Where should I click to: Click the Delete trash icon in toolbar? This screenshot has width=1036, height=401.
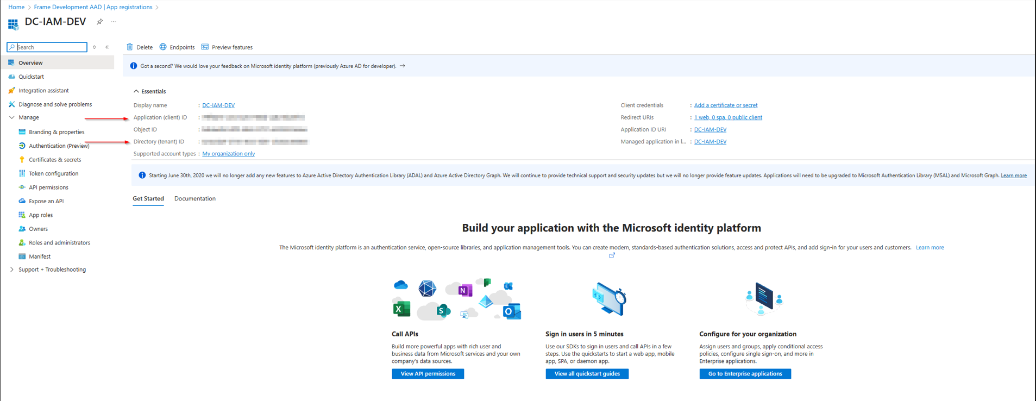point(130,47)
